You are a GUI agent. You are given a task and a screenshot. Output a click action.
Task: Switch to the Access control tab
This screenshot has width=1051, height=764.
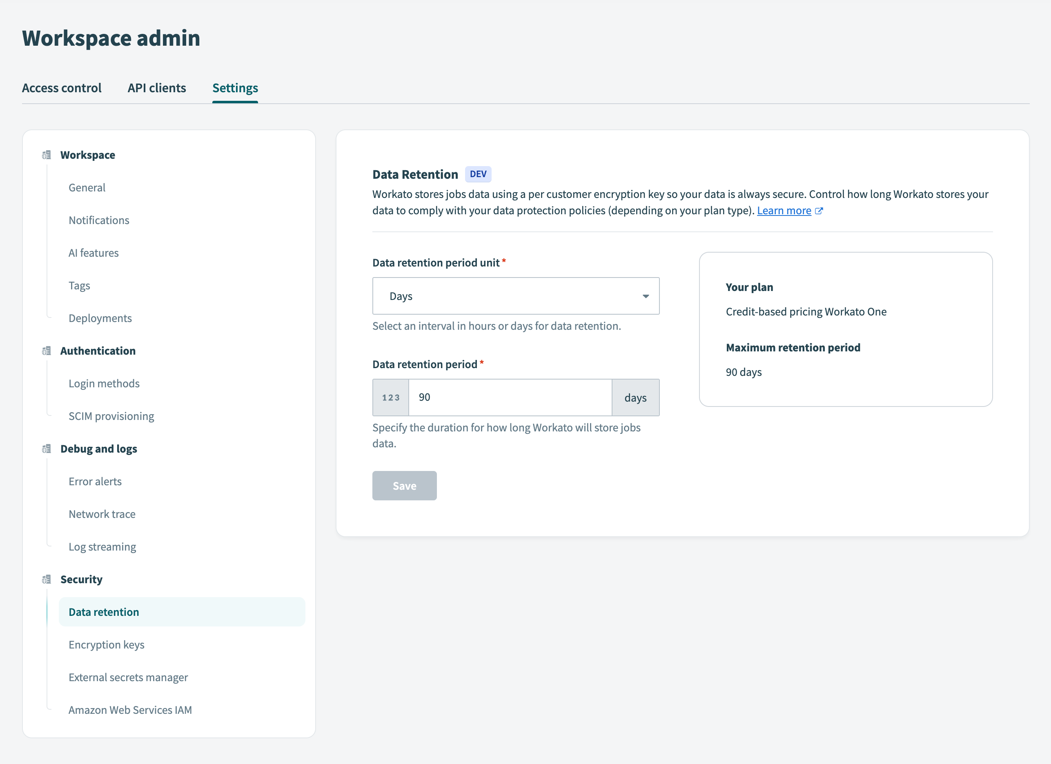(62, 88)
